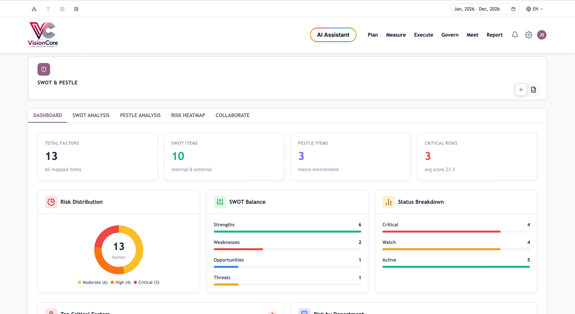575x314 pixels.
Task: Click the SWOT Balance sliders icon
Action: pos(220,202)
